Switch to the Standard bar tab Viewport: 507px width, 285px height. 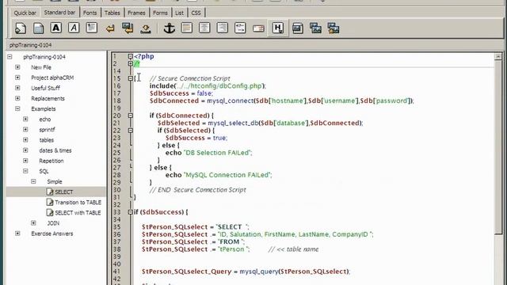[59, 13]
